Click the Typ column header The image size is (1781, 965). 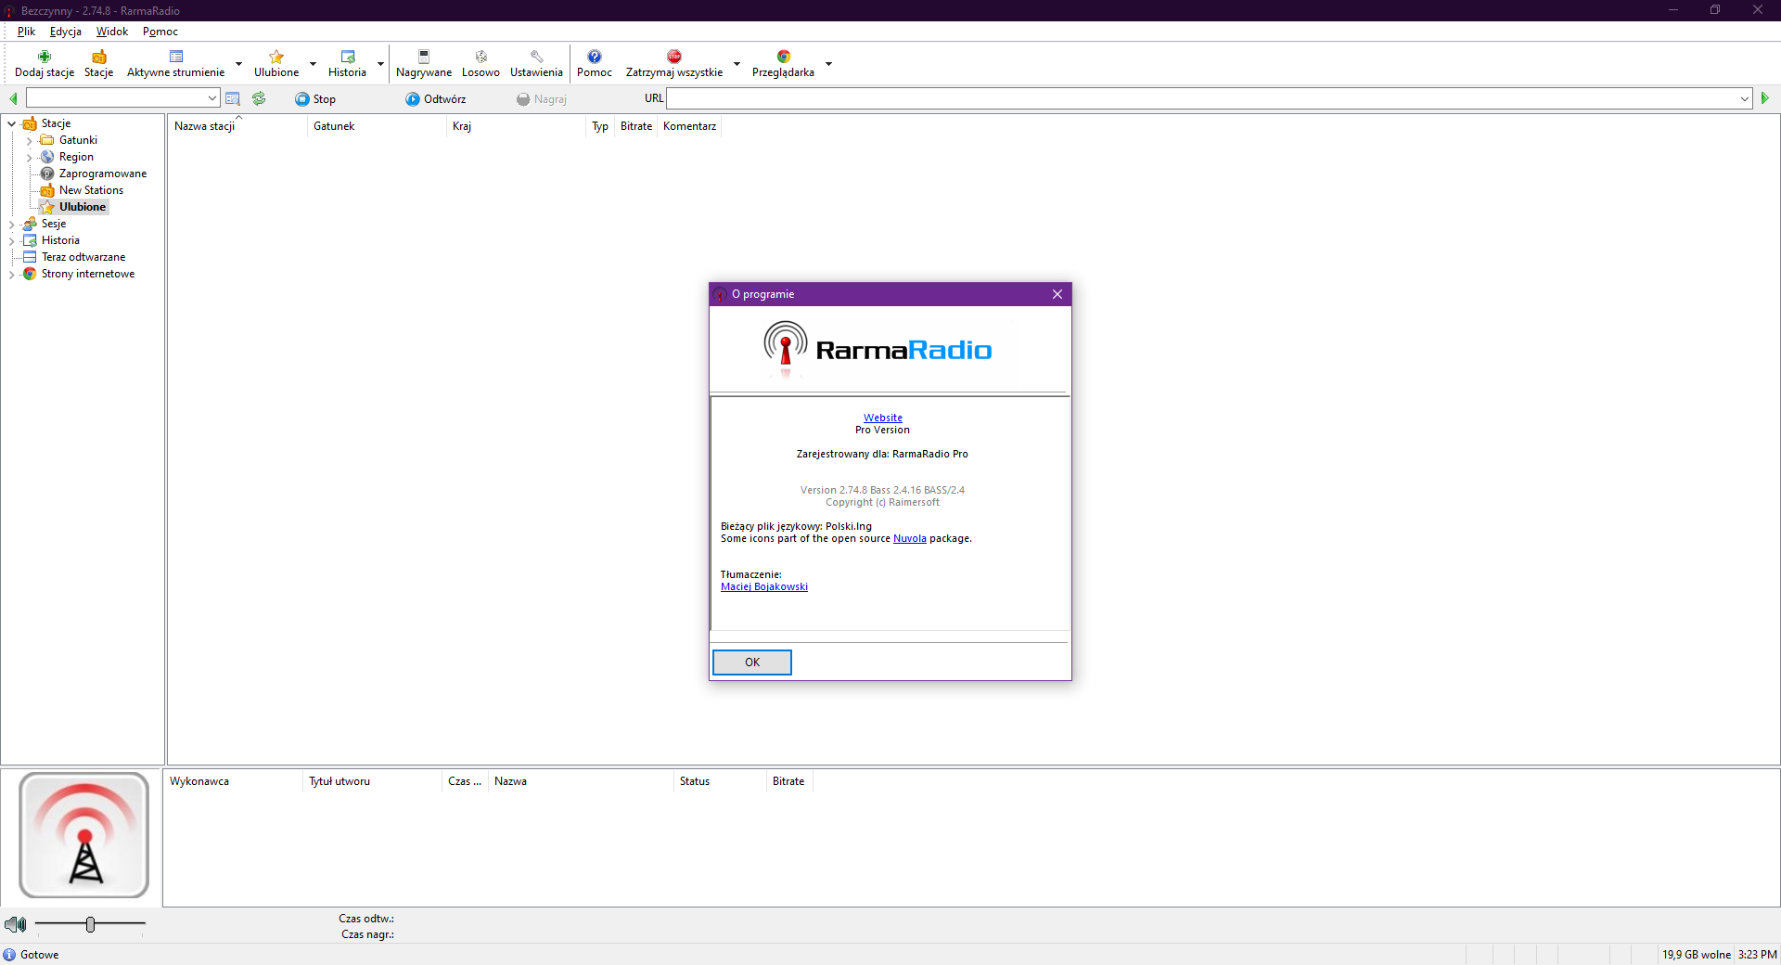point(600,126)
